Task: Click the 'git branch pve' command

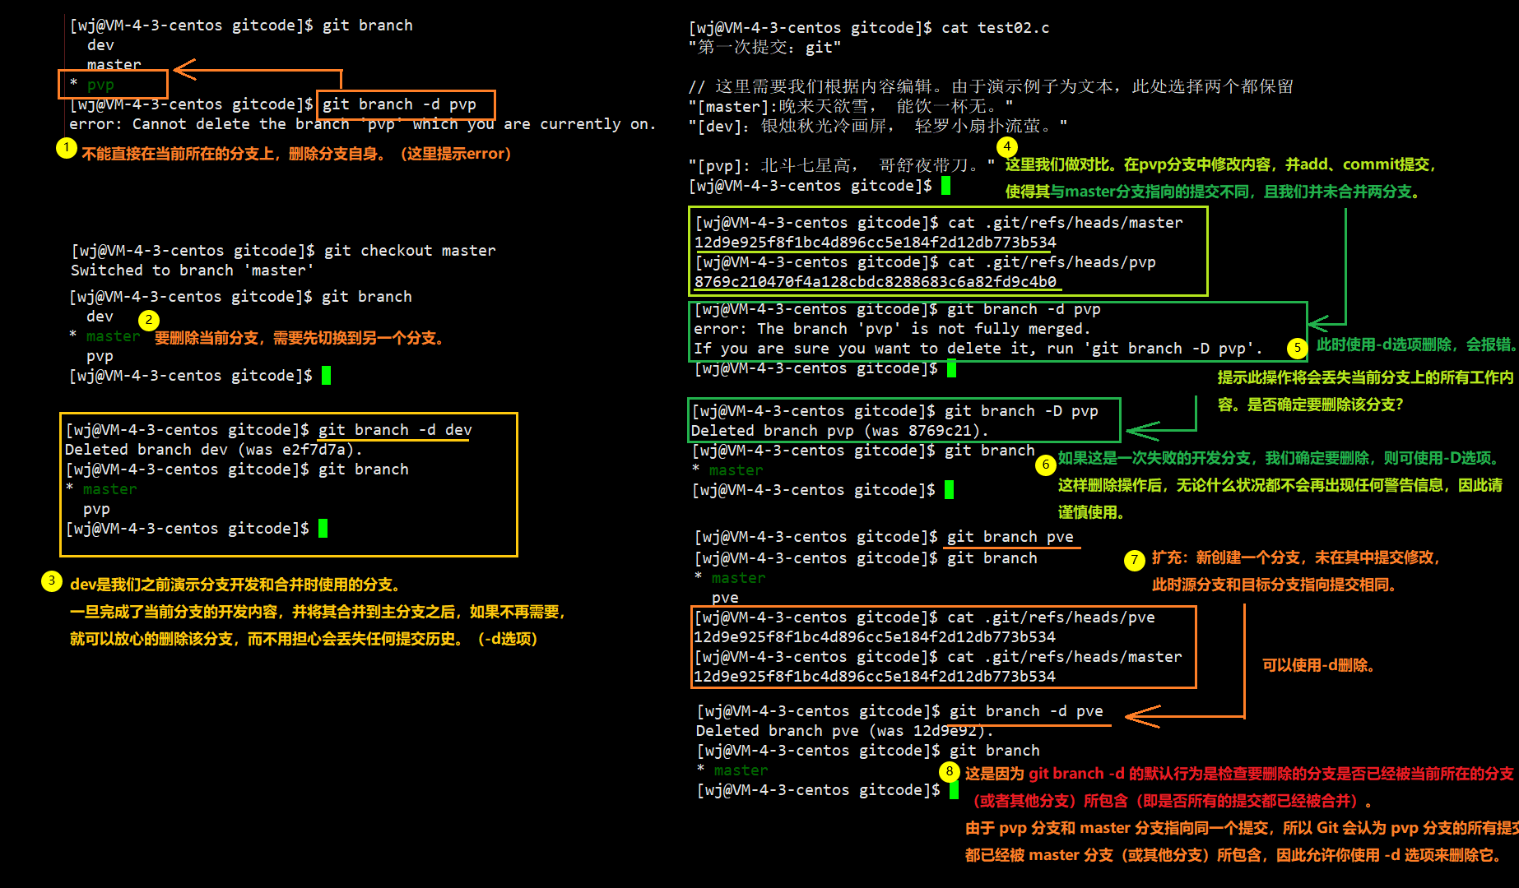Action: 1010,537
